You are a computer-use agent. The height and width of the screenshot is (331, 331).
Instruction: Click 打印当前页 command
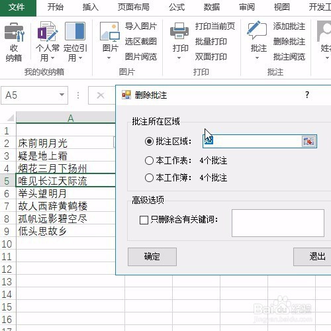215,26
